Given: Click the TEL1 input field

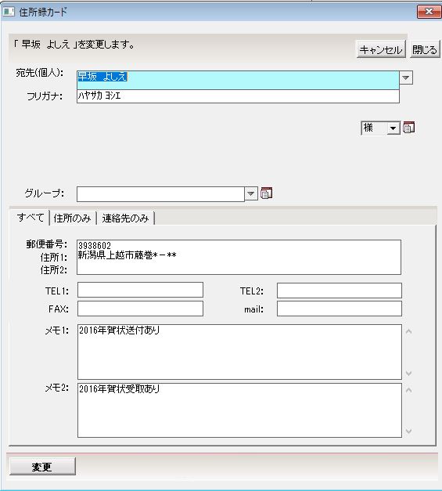Looking at the screenshot, I should (140, 290).
